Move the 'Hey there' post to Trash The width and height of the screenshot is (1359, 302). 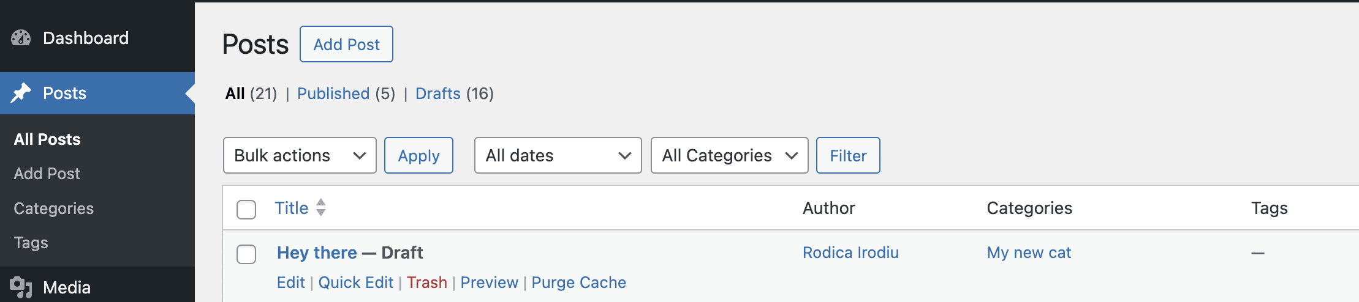pos(426,282)
